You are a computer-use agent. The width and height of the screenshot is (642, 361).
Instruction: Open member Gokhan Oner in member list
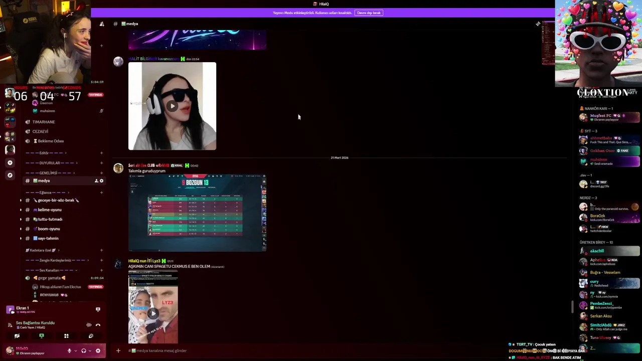pyautogui.click(x=609, y=150)
